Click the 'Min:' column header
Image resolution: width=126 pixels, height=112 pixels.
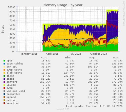(x=68, y=58)
